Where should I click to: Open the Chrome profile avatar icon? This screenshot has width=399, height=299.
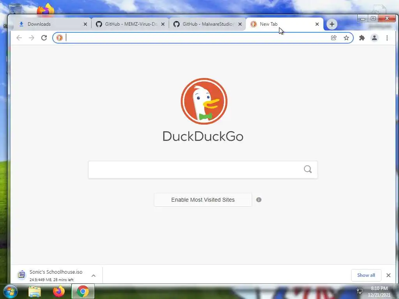tap(374, 38)
